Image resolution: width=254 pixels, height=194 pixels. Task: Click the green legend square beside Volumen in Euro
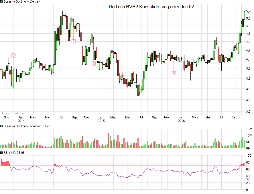click(x=1, y=126)
